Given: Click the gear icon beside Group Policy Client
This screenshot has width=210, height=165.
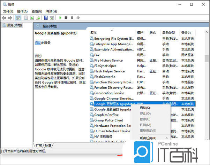Looking at the screenshot, I should (x=92, y=120).
